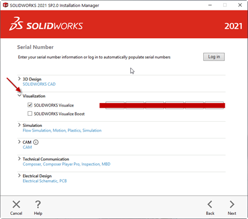Click the Log in button
The height and width of the screenshot is (219, 248).
(214, 57)
